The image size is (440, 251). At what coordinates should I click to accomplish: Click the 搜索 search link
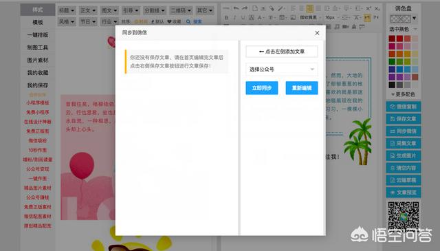194,21
